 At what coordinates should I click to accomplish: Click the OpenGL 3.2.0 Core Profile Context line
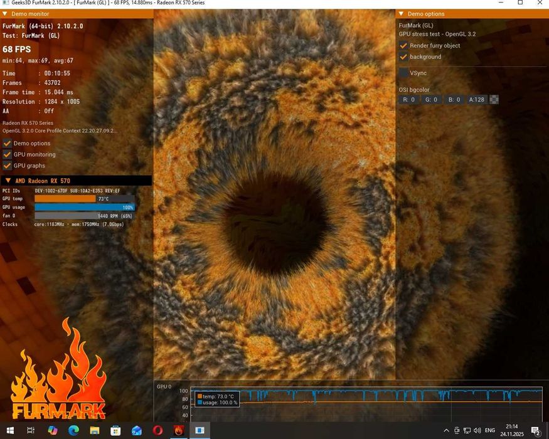tap(60, 131)
